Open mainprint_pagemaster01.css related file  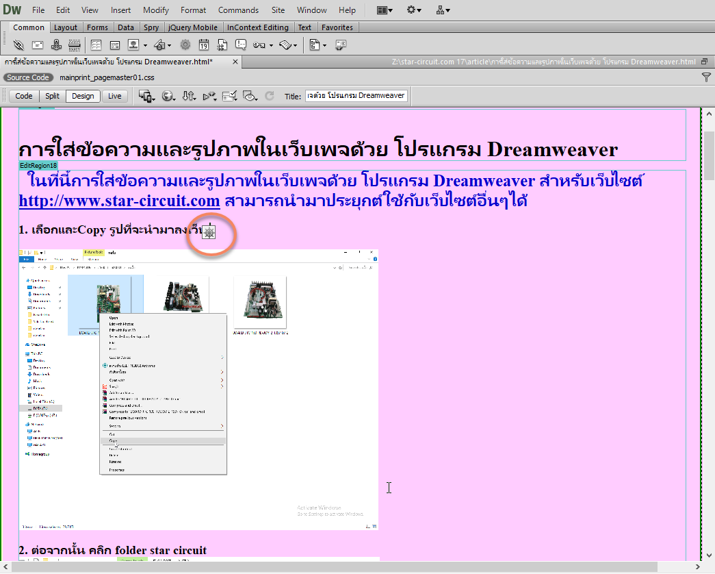coord(107,77)
